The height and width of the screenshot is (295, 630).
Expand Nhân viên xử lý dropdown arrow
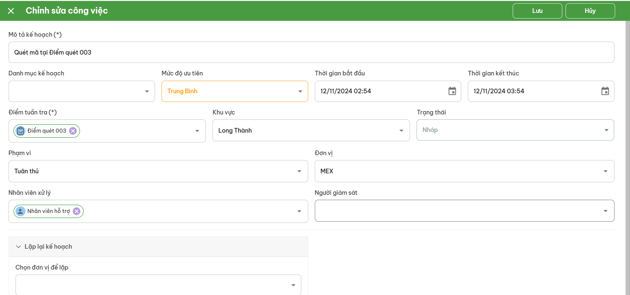pos(299,211)
